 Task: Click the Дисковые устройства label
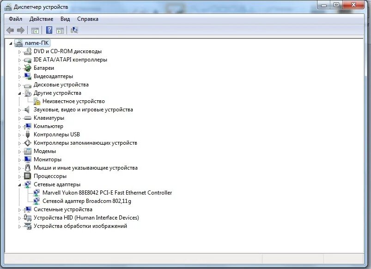pyautogui.click(x=61, y=85)
